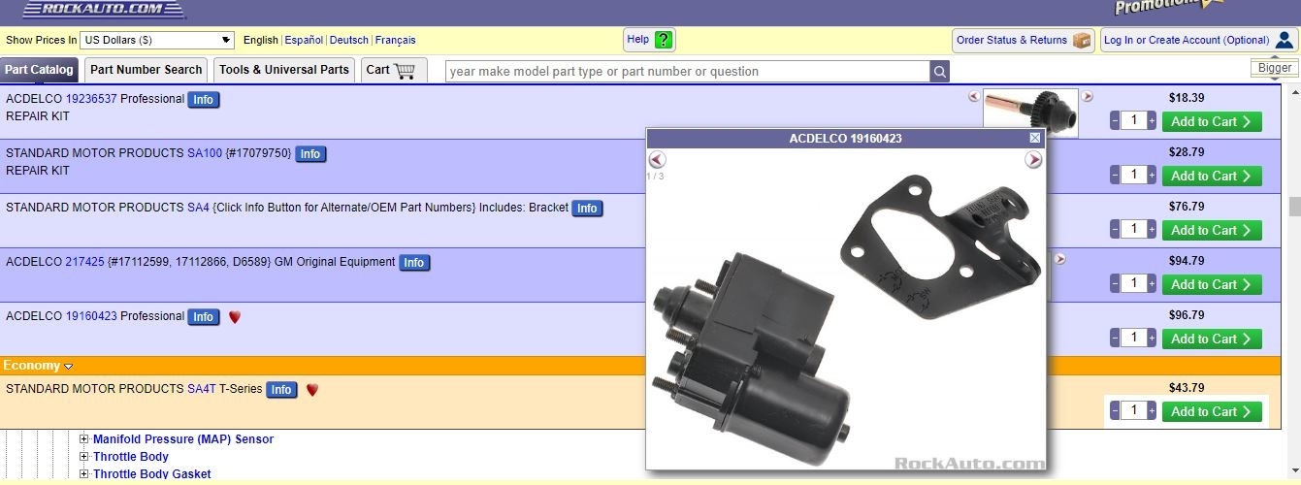Add $28.79 SA100 repair kit to cart
This screenshot has width=1301, height=485.
(1212, 176)
